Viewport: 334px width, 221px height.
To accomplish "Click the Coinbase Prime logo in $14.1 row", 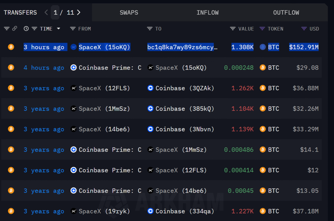I will point(73,150).
